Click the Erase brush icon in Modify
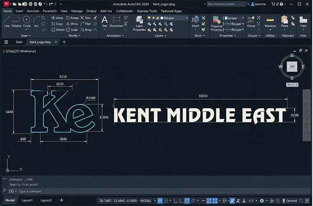Screen dimensions: 313x206 click(x=95, y=18)
